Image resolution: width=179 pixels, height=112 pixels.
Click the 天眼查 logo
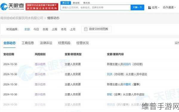(x=12, y=7)
